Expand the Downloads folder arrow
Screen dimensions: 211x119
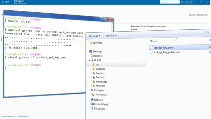pos(91,82)
